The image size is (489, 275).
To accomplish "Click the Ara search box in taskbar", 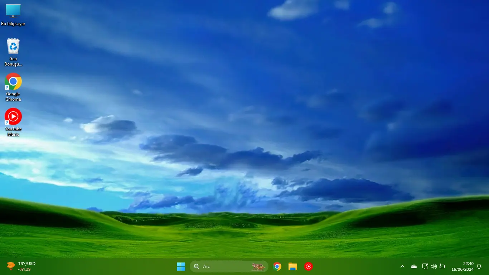I will click(x=229, y=266).
